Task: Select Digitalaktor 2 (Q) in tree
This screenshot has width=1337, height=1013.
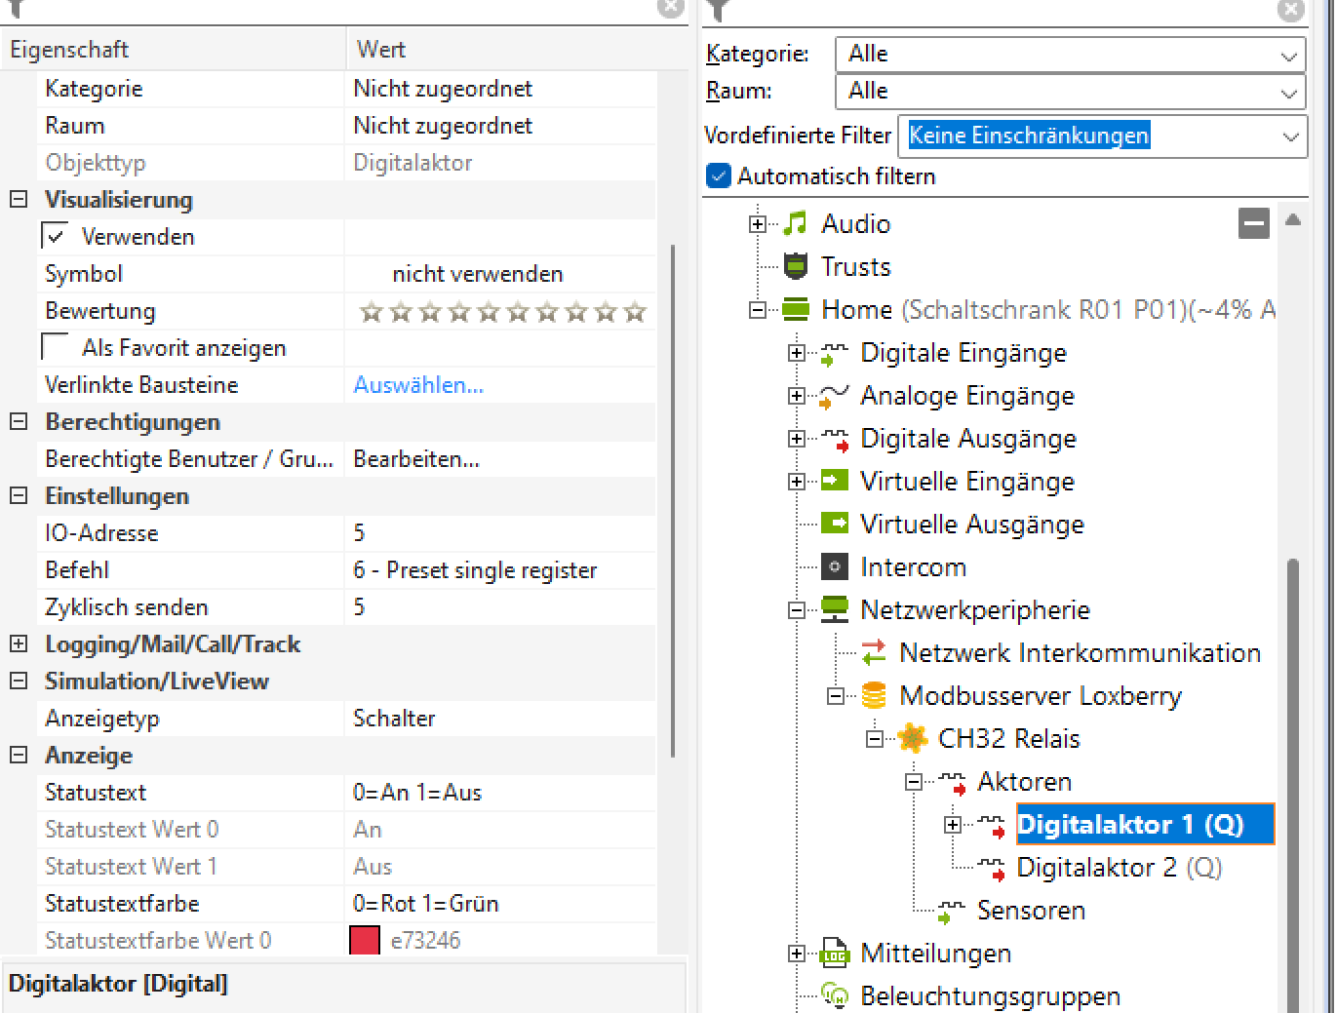Action: 1118,867
